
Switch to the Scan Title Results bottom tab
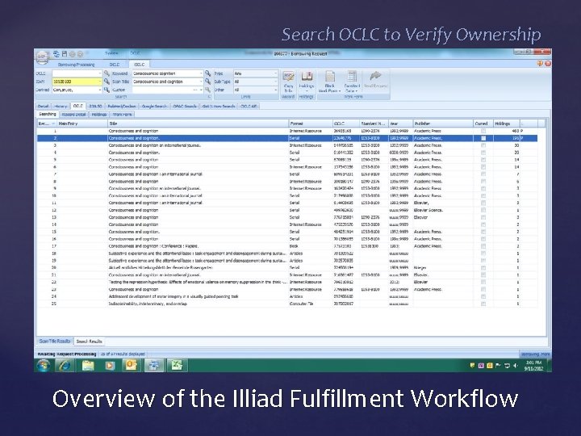tap(55, 341)
